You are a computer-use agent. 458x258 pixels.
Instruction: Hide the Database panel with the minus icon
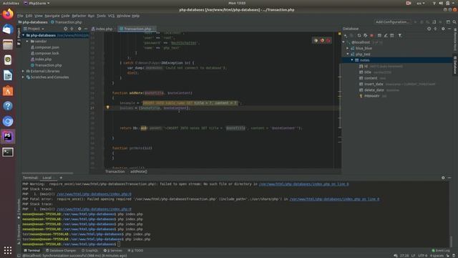(x=449, y=29)
